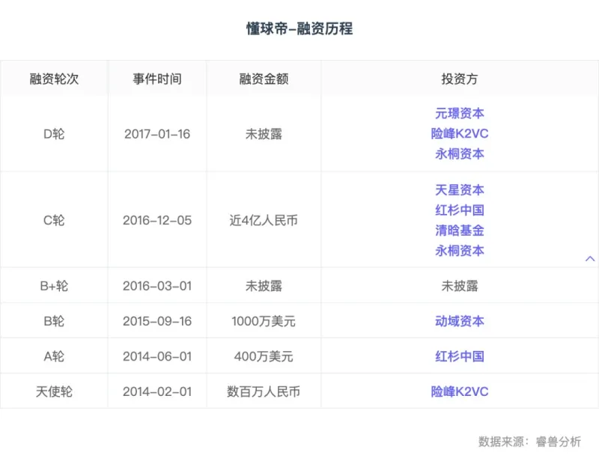Open 清晗基金 investor link
Image resolution: width=599 pixels, height=473 pixels.
[x=460, y=231]
